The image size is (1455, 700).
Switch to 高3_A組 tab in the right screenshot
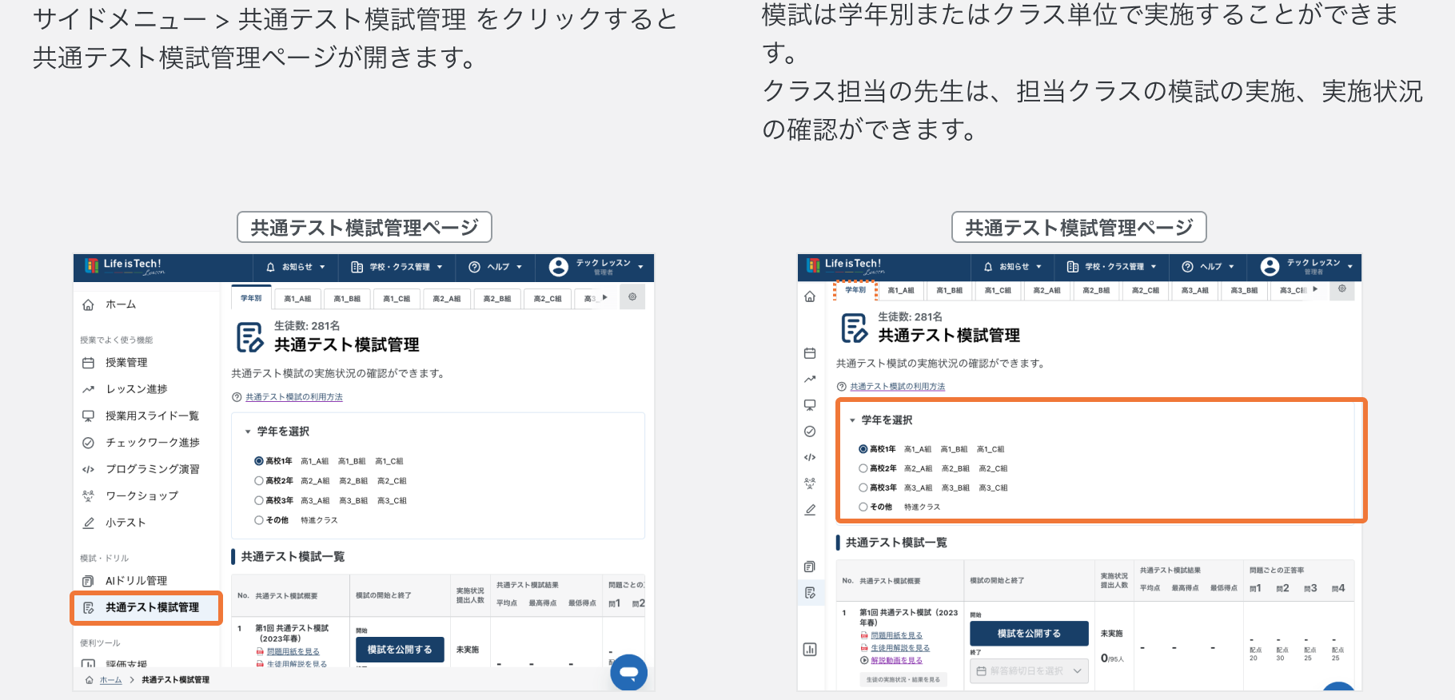coord(1195,291)
